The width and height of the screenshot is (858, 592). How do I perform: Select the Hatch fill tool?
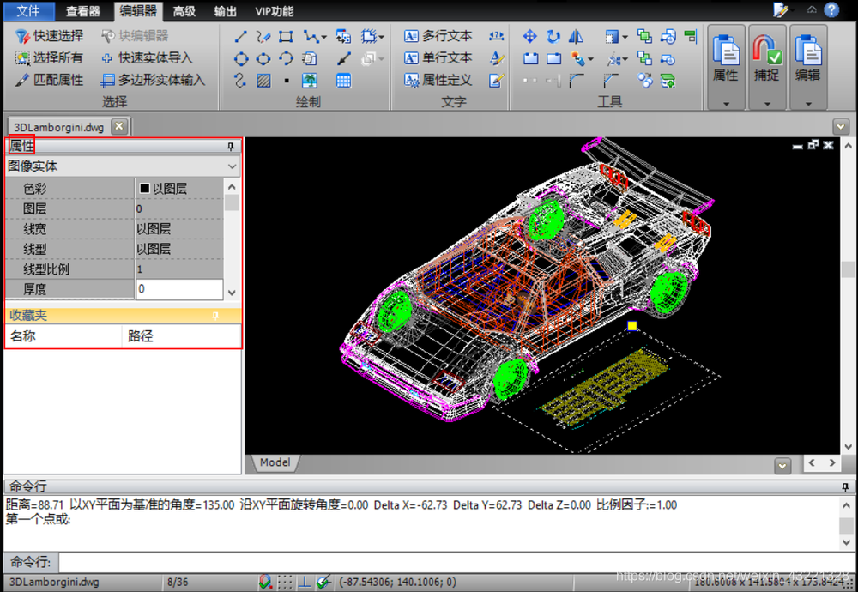(x=263, y=81)
